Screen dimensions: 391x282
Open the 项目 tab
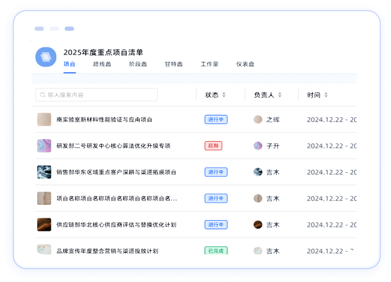[69, 64]
